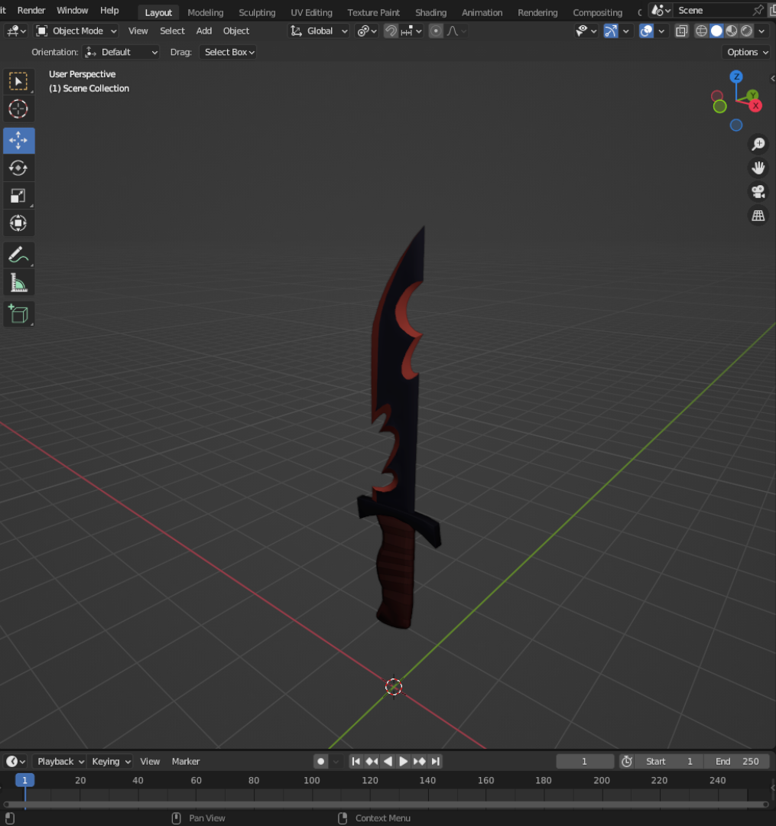The image size is (776, 826).
Task: Toggle X-ray mode
Action: click(x=682, y=31)
